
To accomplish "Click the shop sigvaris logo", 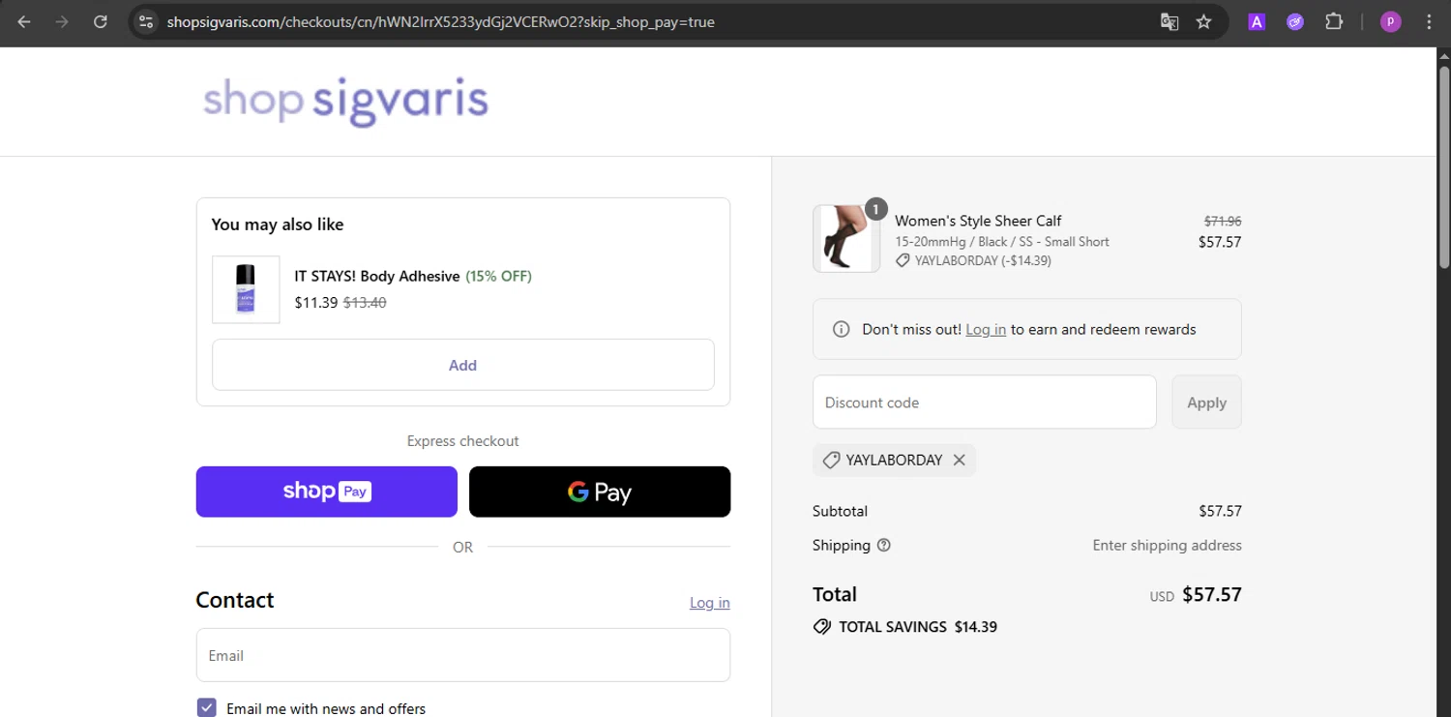I will click(345, 101).
